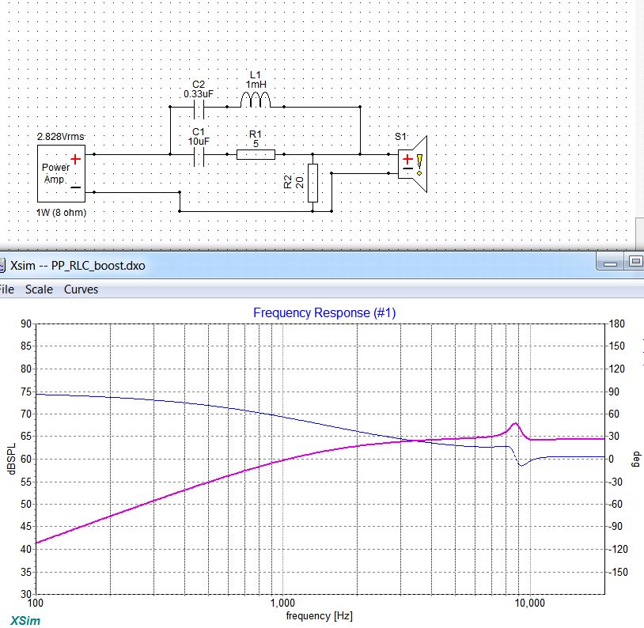Click the Frequency Response (#1) title

tap(324, 313)
